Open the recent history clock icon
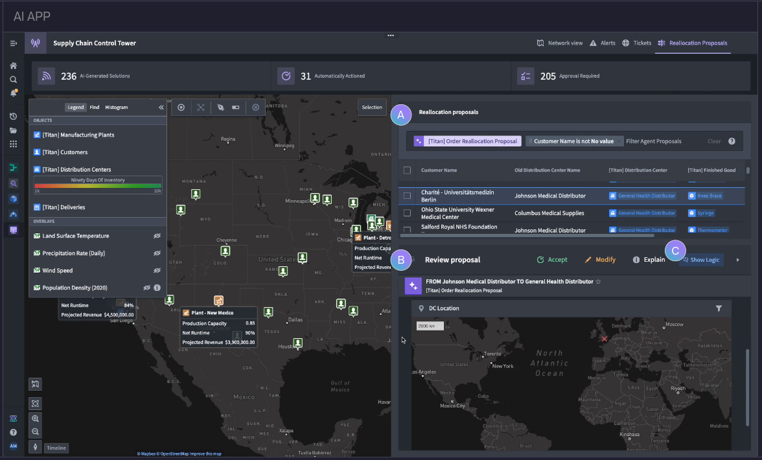 (13, 116)
